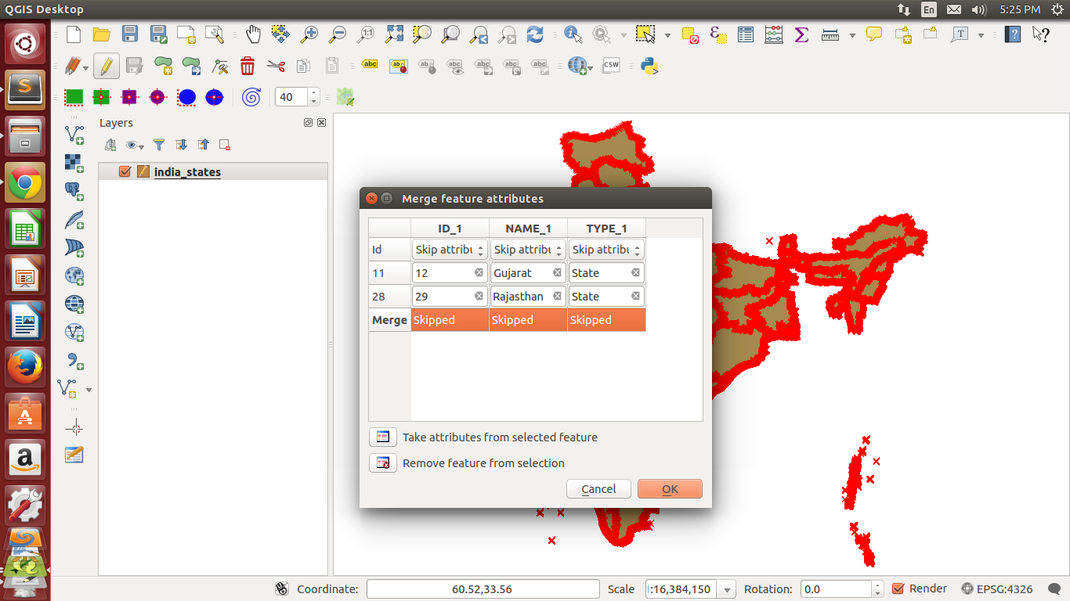
Task: Expand the Scale dropdown in status bar
Action: click(728, 589)
